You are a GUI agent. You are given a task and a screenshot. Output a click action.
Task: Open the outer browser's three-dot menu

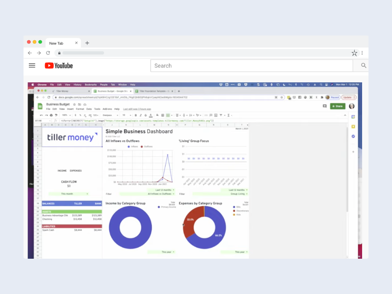point(362,53)
